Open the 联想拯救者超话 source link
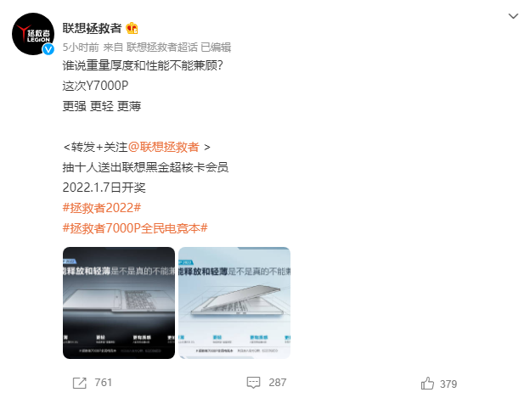Viewport: 530px width, 398px height. [162, 48]
